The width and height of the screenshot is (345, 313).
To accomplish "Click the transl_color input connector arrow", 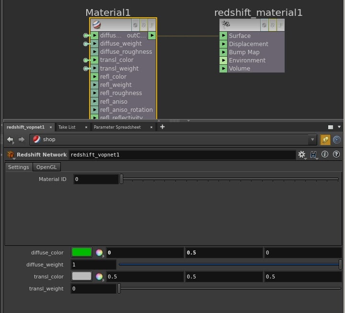I will tap(94, 60).
